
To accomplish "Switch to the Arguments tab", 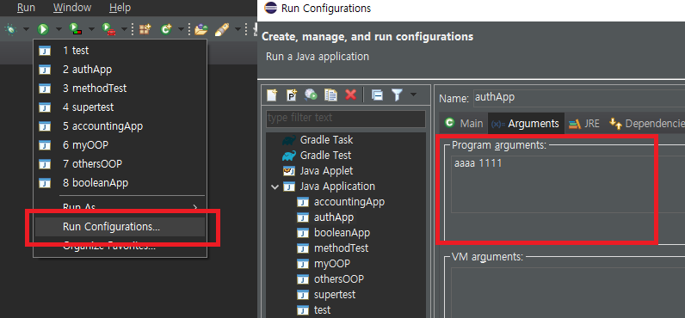I will (526, 124).
